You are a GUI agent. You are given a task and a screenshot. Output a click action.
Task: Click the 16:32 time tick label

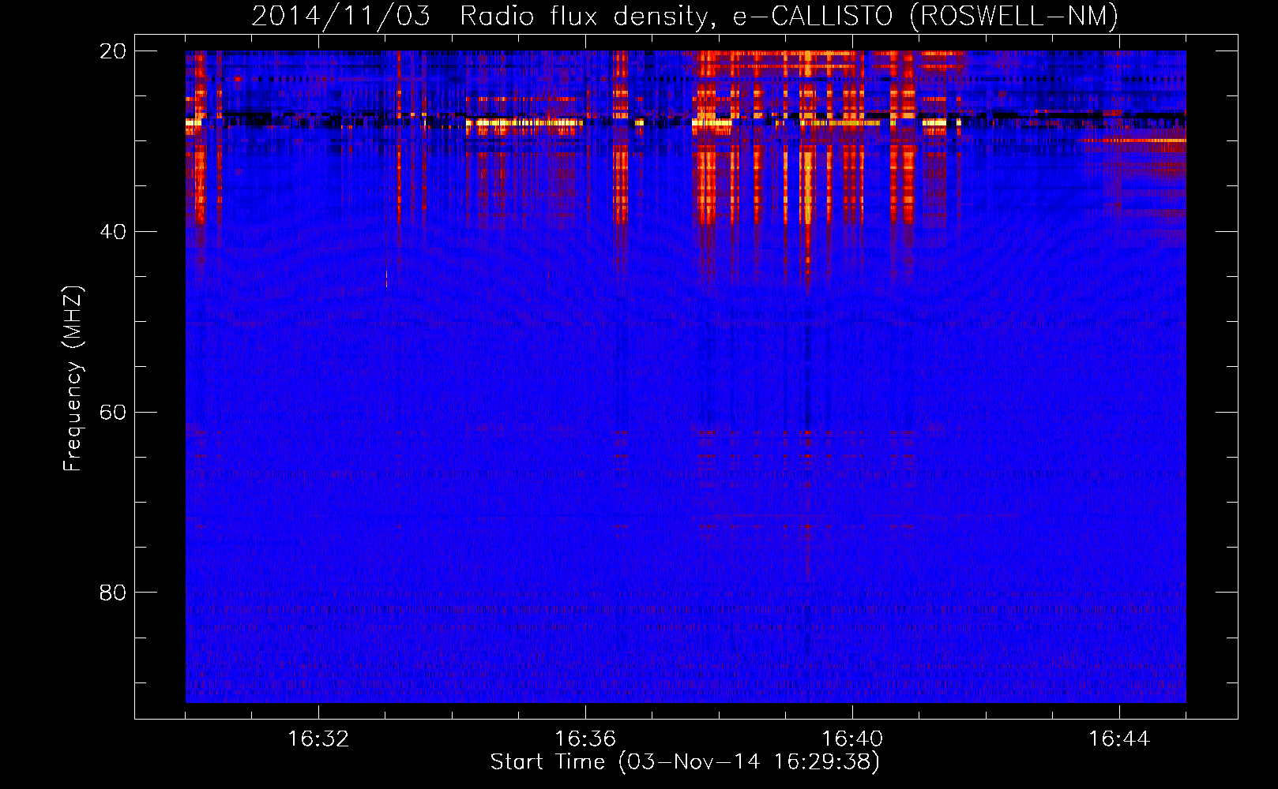pyautogui.click(x=318, y=739)
